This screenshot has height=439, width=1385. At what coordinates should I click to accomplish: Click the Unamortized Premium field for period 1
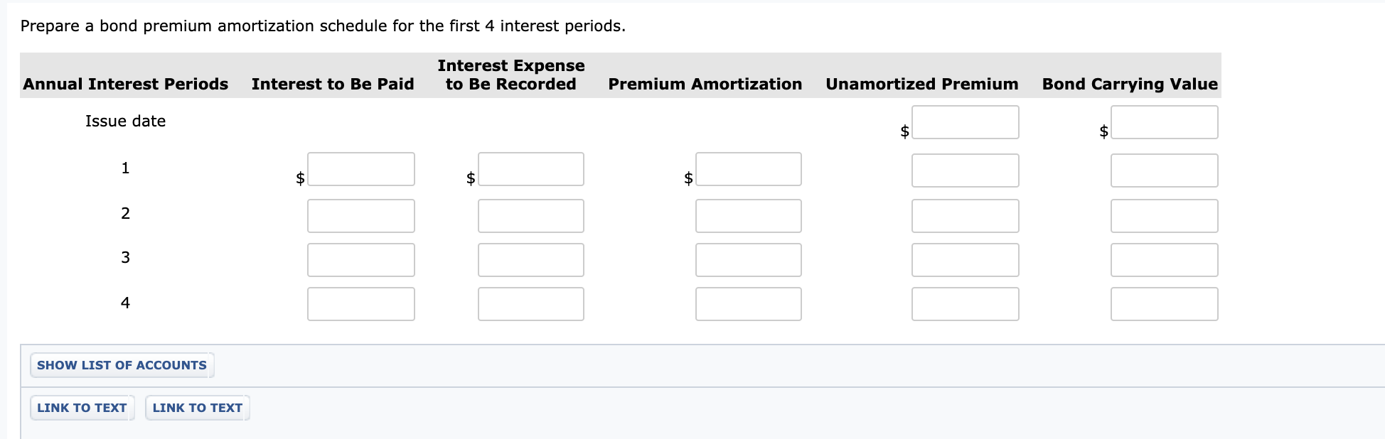point(965,170)
